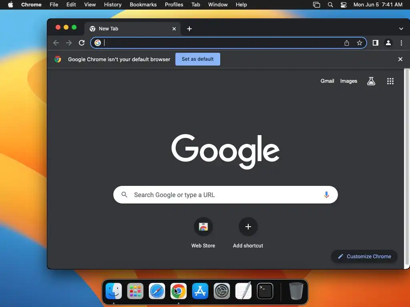Start voice search with microphone

click(326, 195)
